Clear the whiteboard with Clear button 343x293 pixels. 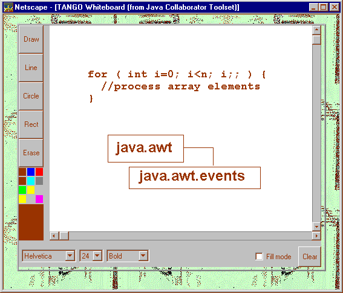point(310,257)
